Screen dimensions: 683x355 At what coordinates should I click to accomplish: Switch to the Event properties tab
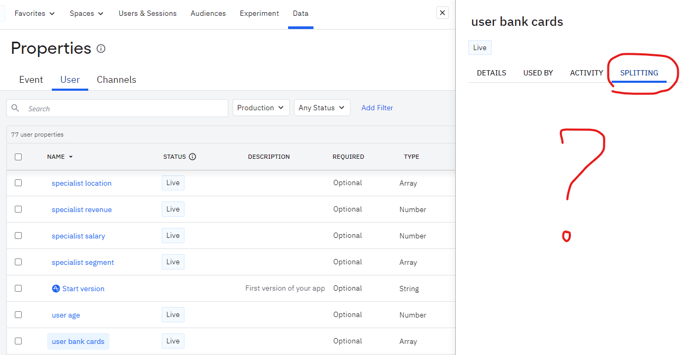click(x=31, y=80)
